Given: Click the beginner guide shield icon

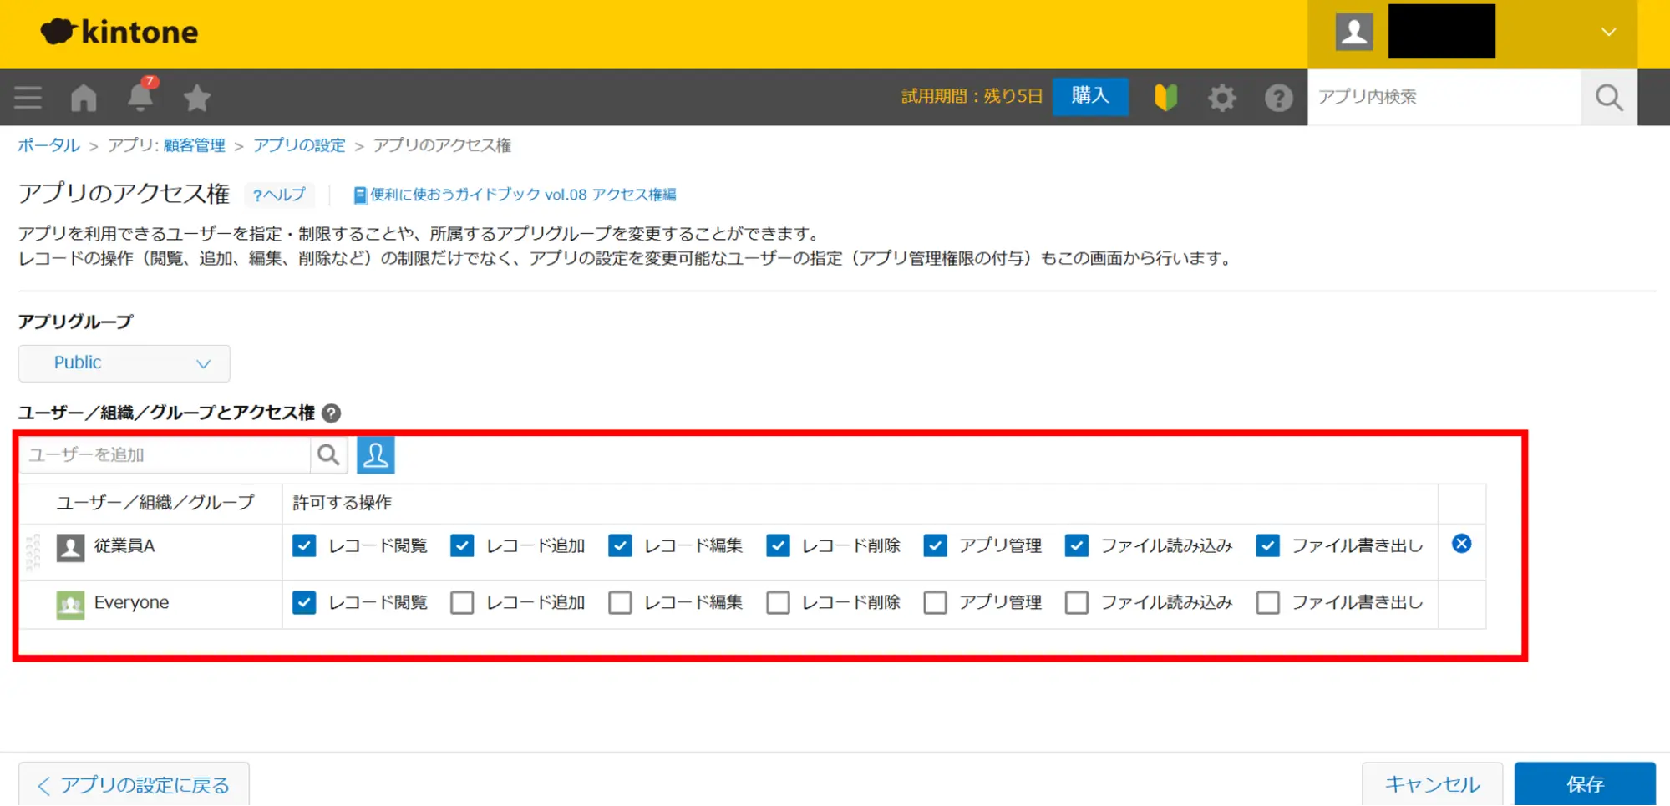Looking at the screenshot, I should click(1165, 98).
